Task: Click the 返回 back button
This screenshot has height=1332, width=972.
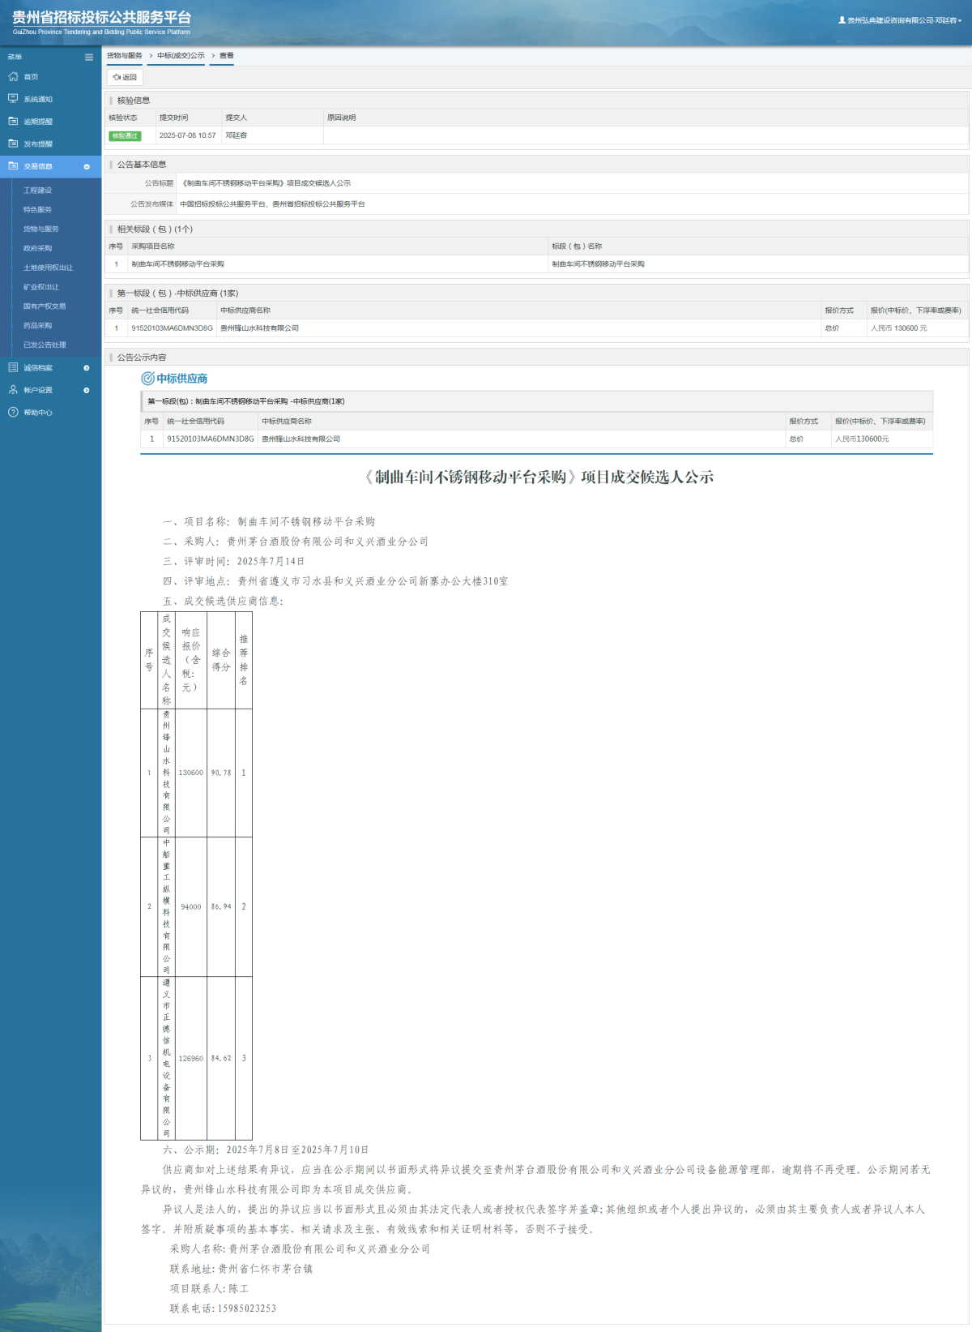Action: tap(125, 77)
